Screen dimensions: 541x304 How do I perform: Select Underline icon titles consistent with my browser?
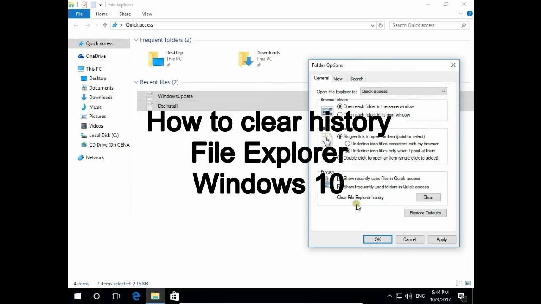(x=347, y=144)
